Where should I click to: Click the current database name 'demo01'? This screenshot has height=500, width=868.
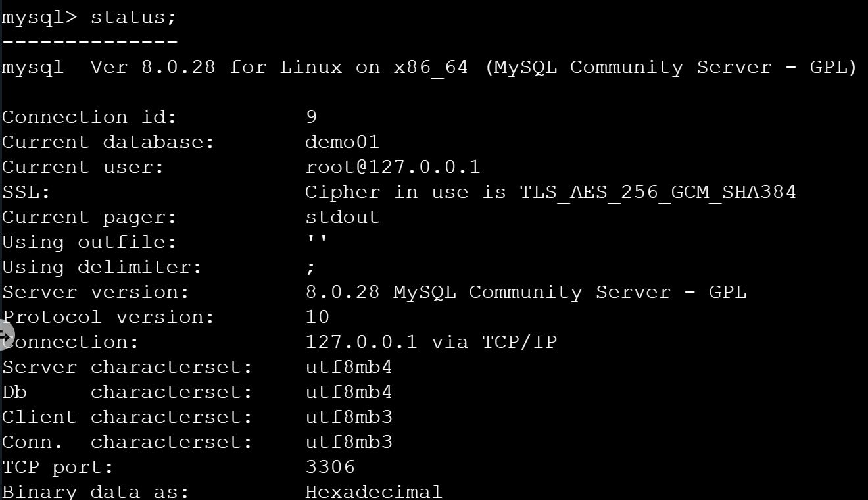342,142
